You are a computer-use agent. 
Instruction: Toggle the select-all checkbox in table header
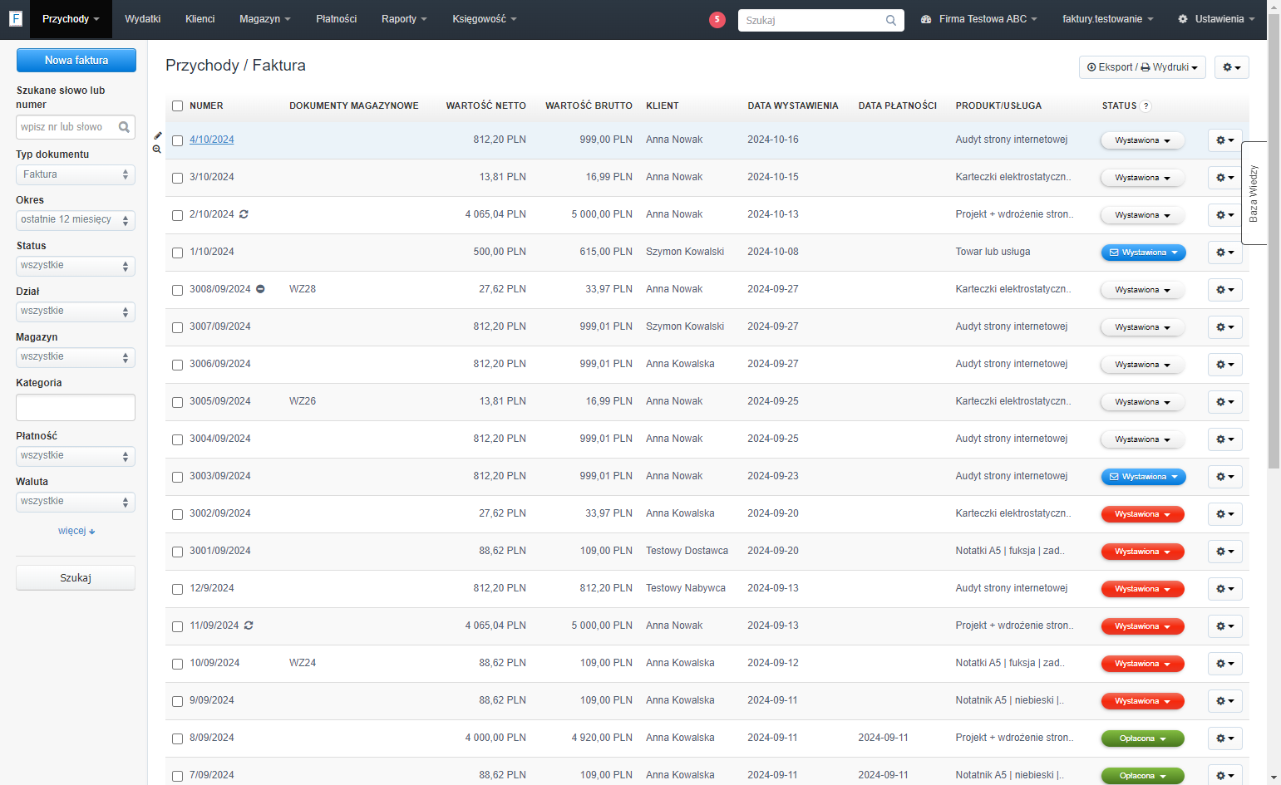177,106
